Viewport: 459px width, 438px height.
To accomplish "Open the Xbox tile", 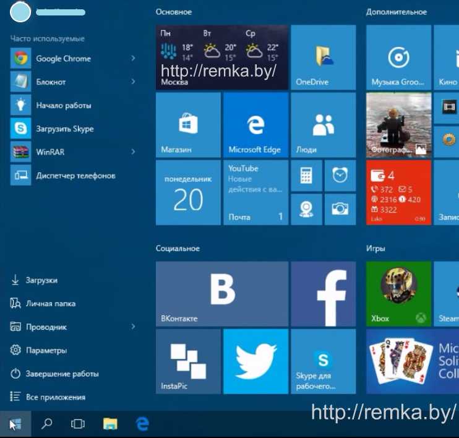I will pyautogui.click(x=398, y=294).
